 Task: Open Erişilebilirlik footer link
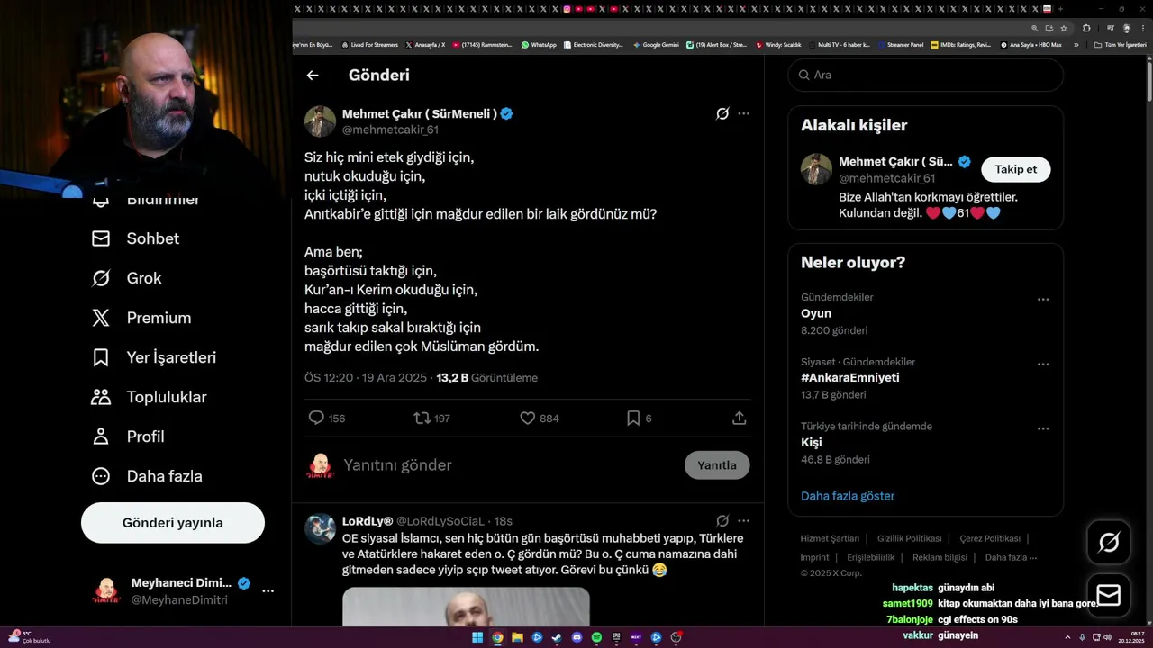click(x=871, y=558)
